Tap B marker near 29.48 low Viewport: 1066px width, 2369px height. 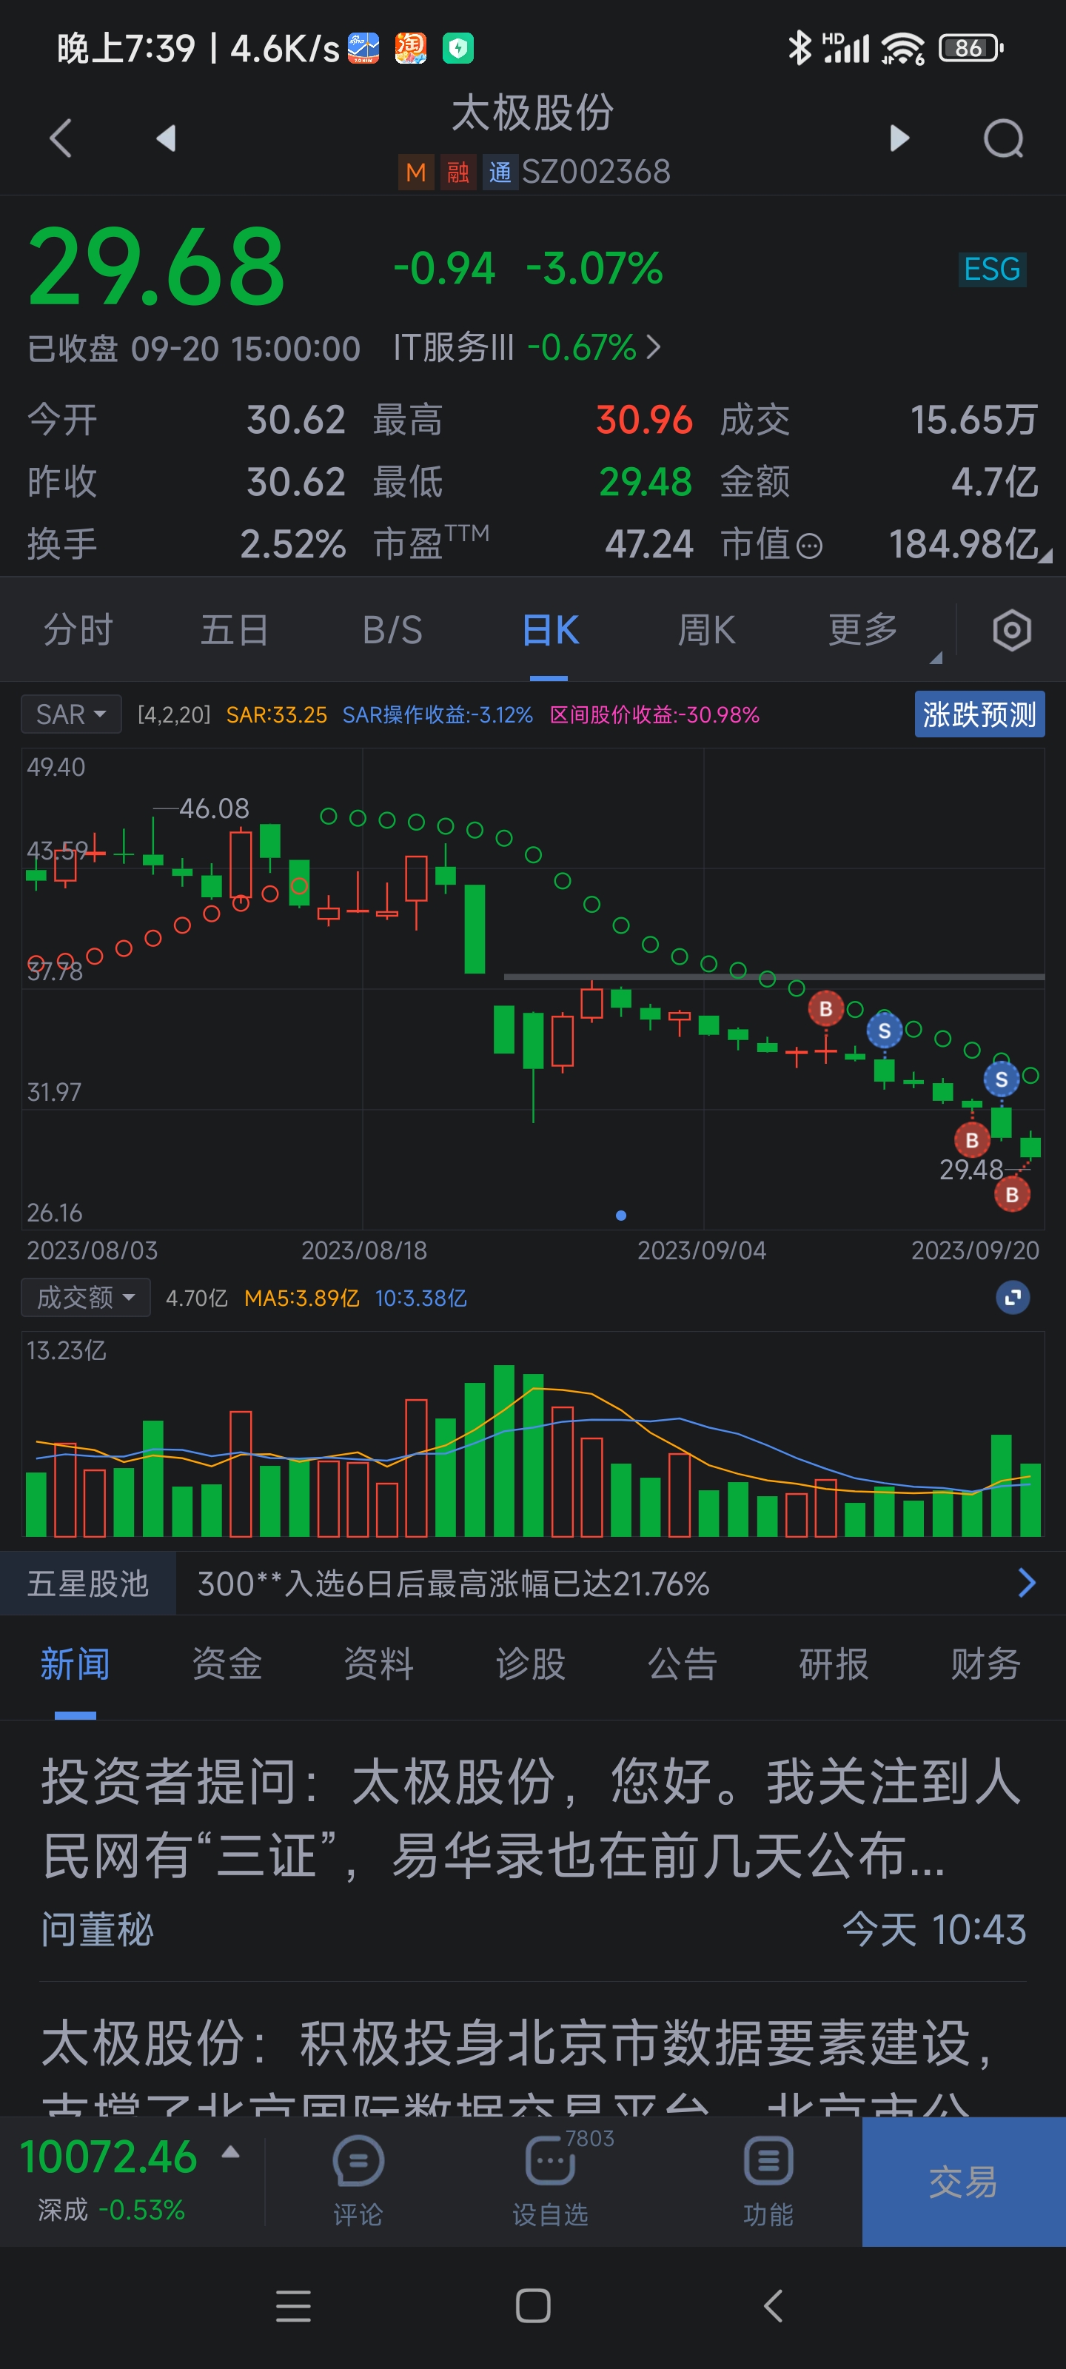(1012, 1195)
